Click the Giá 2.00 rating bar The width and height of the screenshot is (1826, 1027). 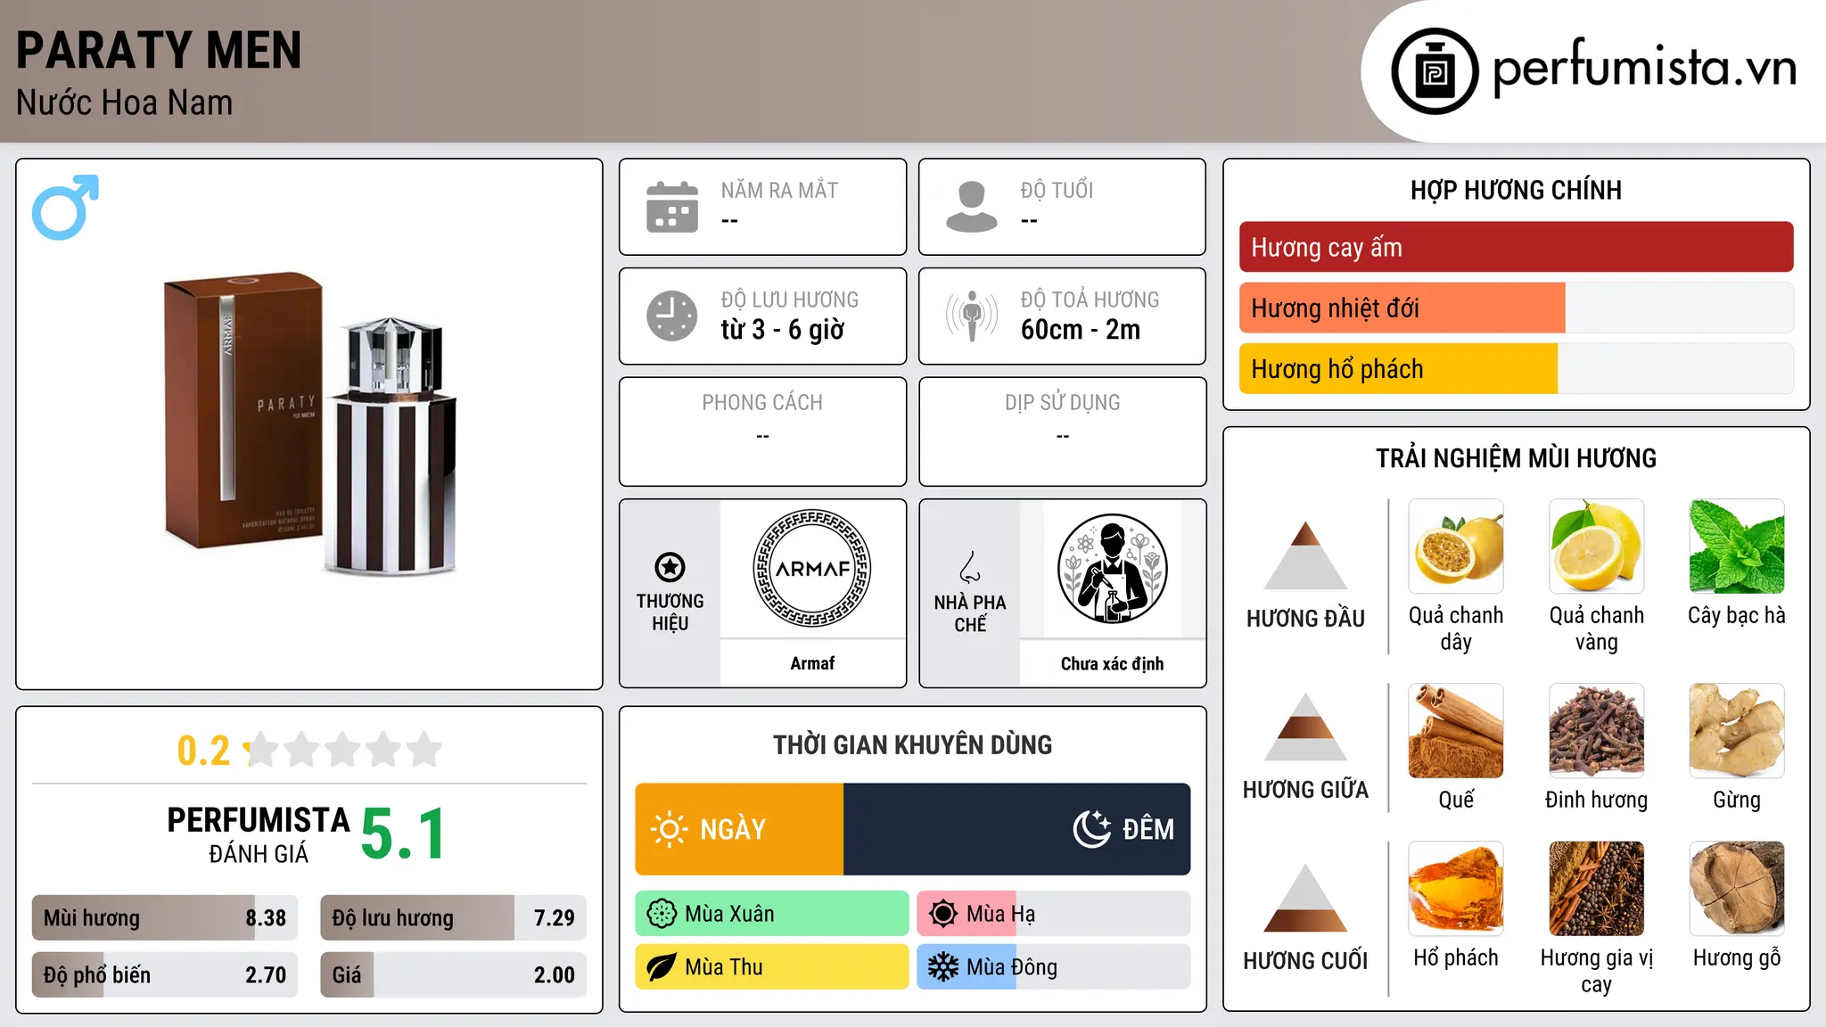click(x=453, y=974)
